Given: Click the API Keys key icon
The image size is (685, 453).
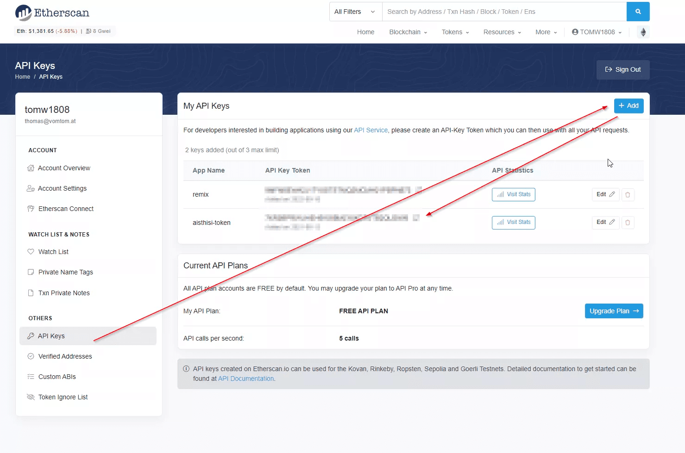Looking at the screenshot, I should (31, 336).
